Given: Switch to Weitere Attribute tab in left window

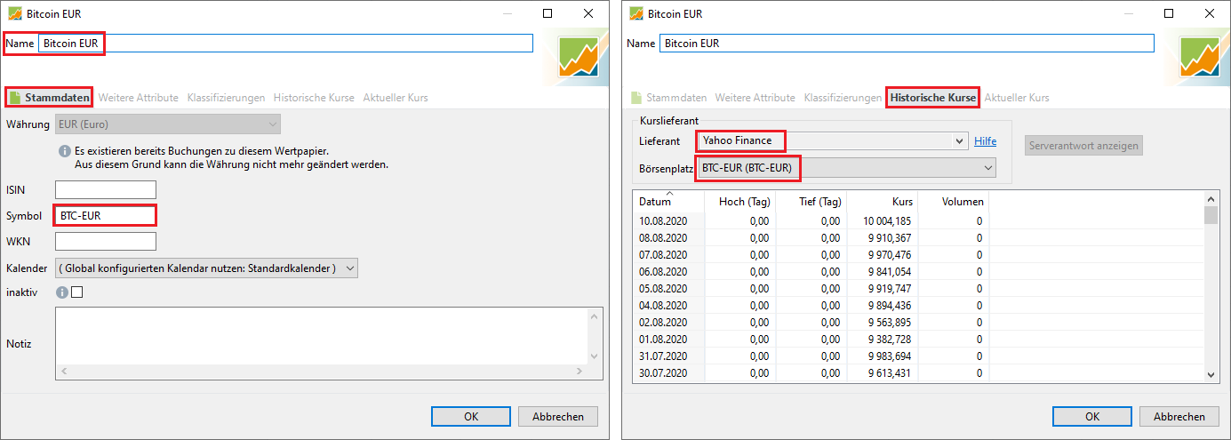Looking at the screenshot, I should click(138, 98).
